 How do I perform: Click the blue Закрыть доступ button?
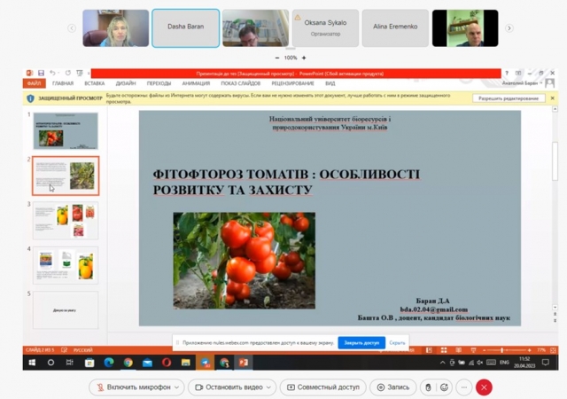tap(361, 342)
